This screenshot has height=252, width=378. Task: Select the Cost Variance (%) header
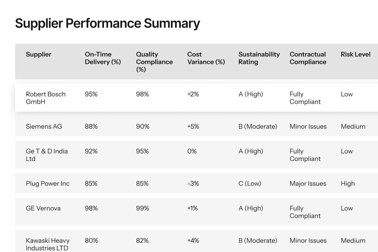click(206, 58)
